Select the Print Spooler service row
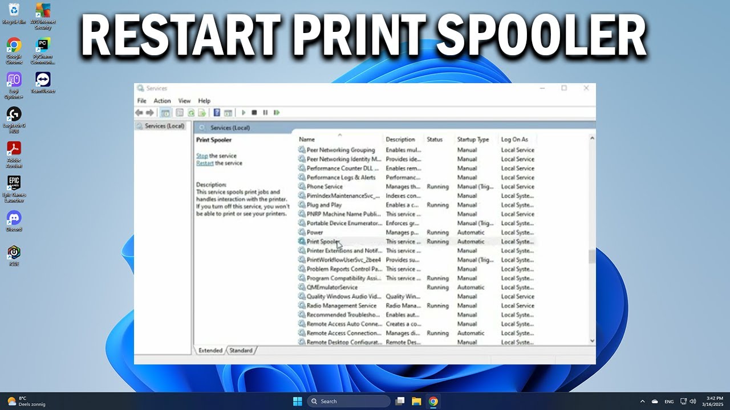This screenshot has width=730, height=410. click(x=416, y=241)
